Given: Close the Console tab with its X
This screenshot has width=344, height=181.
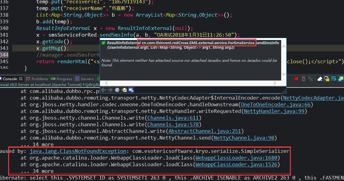Looking at the screenshot, I should pyautogui.click(x=21, y=79).
